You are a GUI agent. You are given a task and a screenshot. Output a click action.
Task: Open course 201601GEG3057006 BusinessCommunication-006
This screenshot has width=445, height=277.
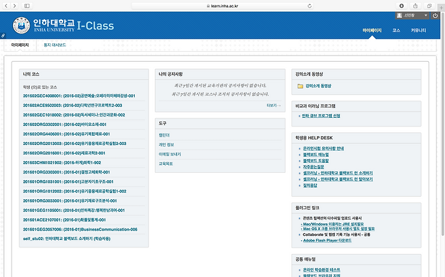(x=80, y=229)
